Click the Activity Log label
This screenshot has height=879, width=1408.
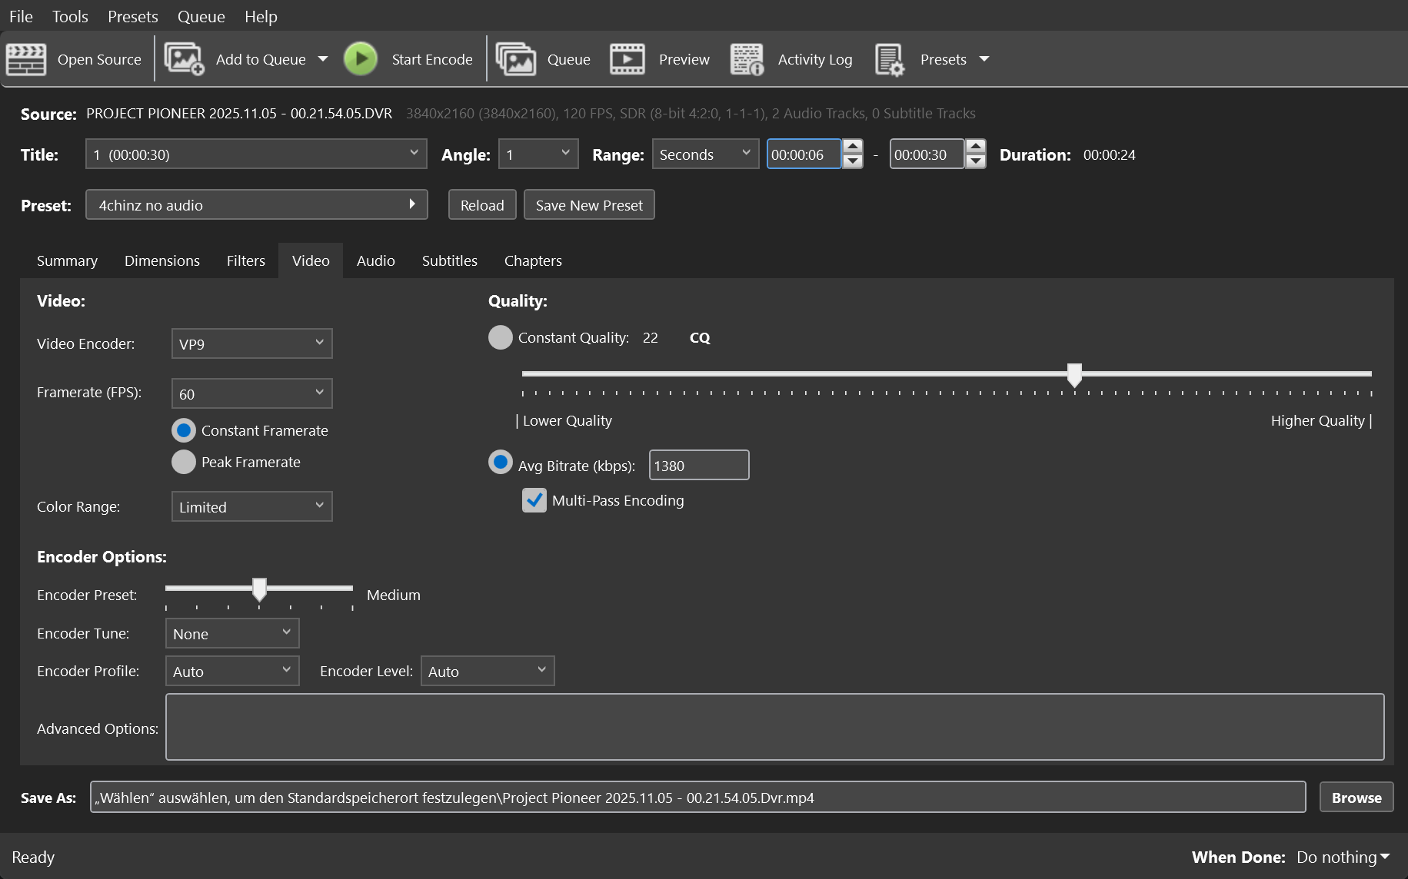(x=815, y=59)
